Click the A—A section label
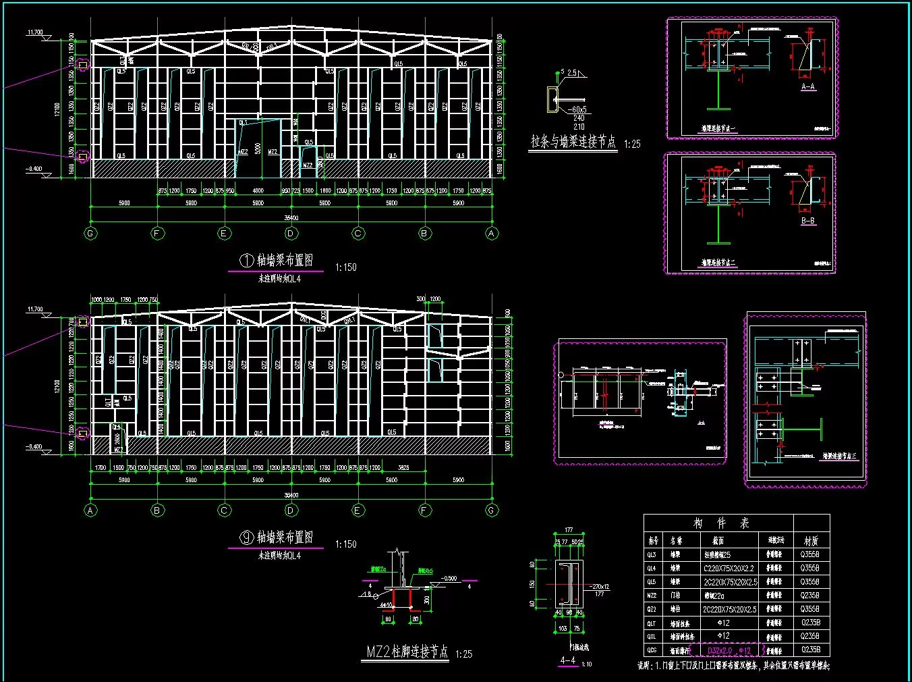The width and height of the screenshot is (912, 682). [x=807, y=87]
